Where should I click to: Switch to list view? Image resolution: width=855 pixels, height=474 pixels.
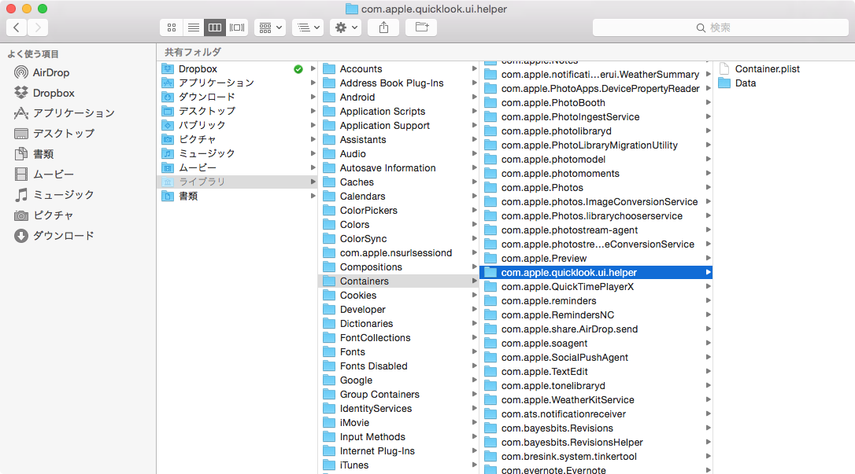point(193,28)
